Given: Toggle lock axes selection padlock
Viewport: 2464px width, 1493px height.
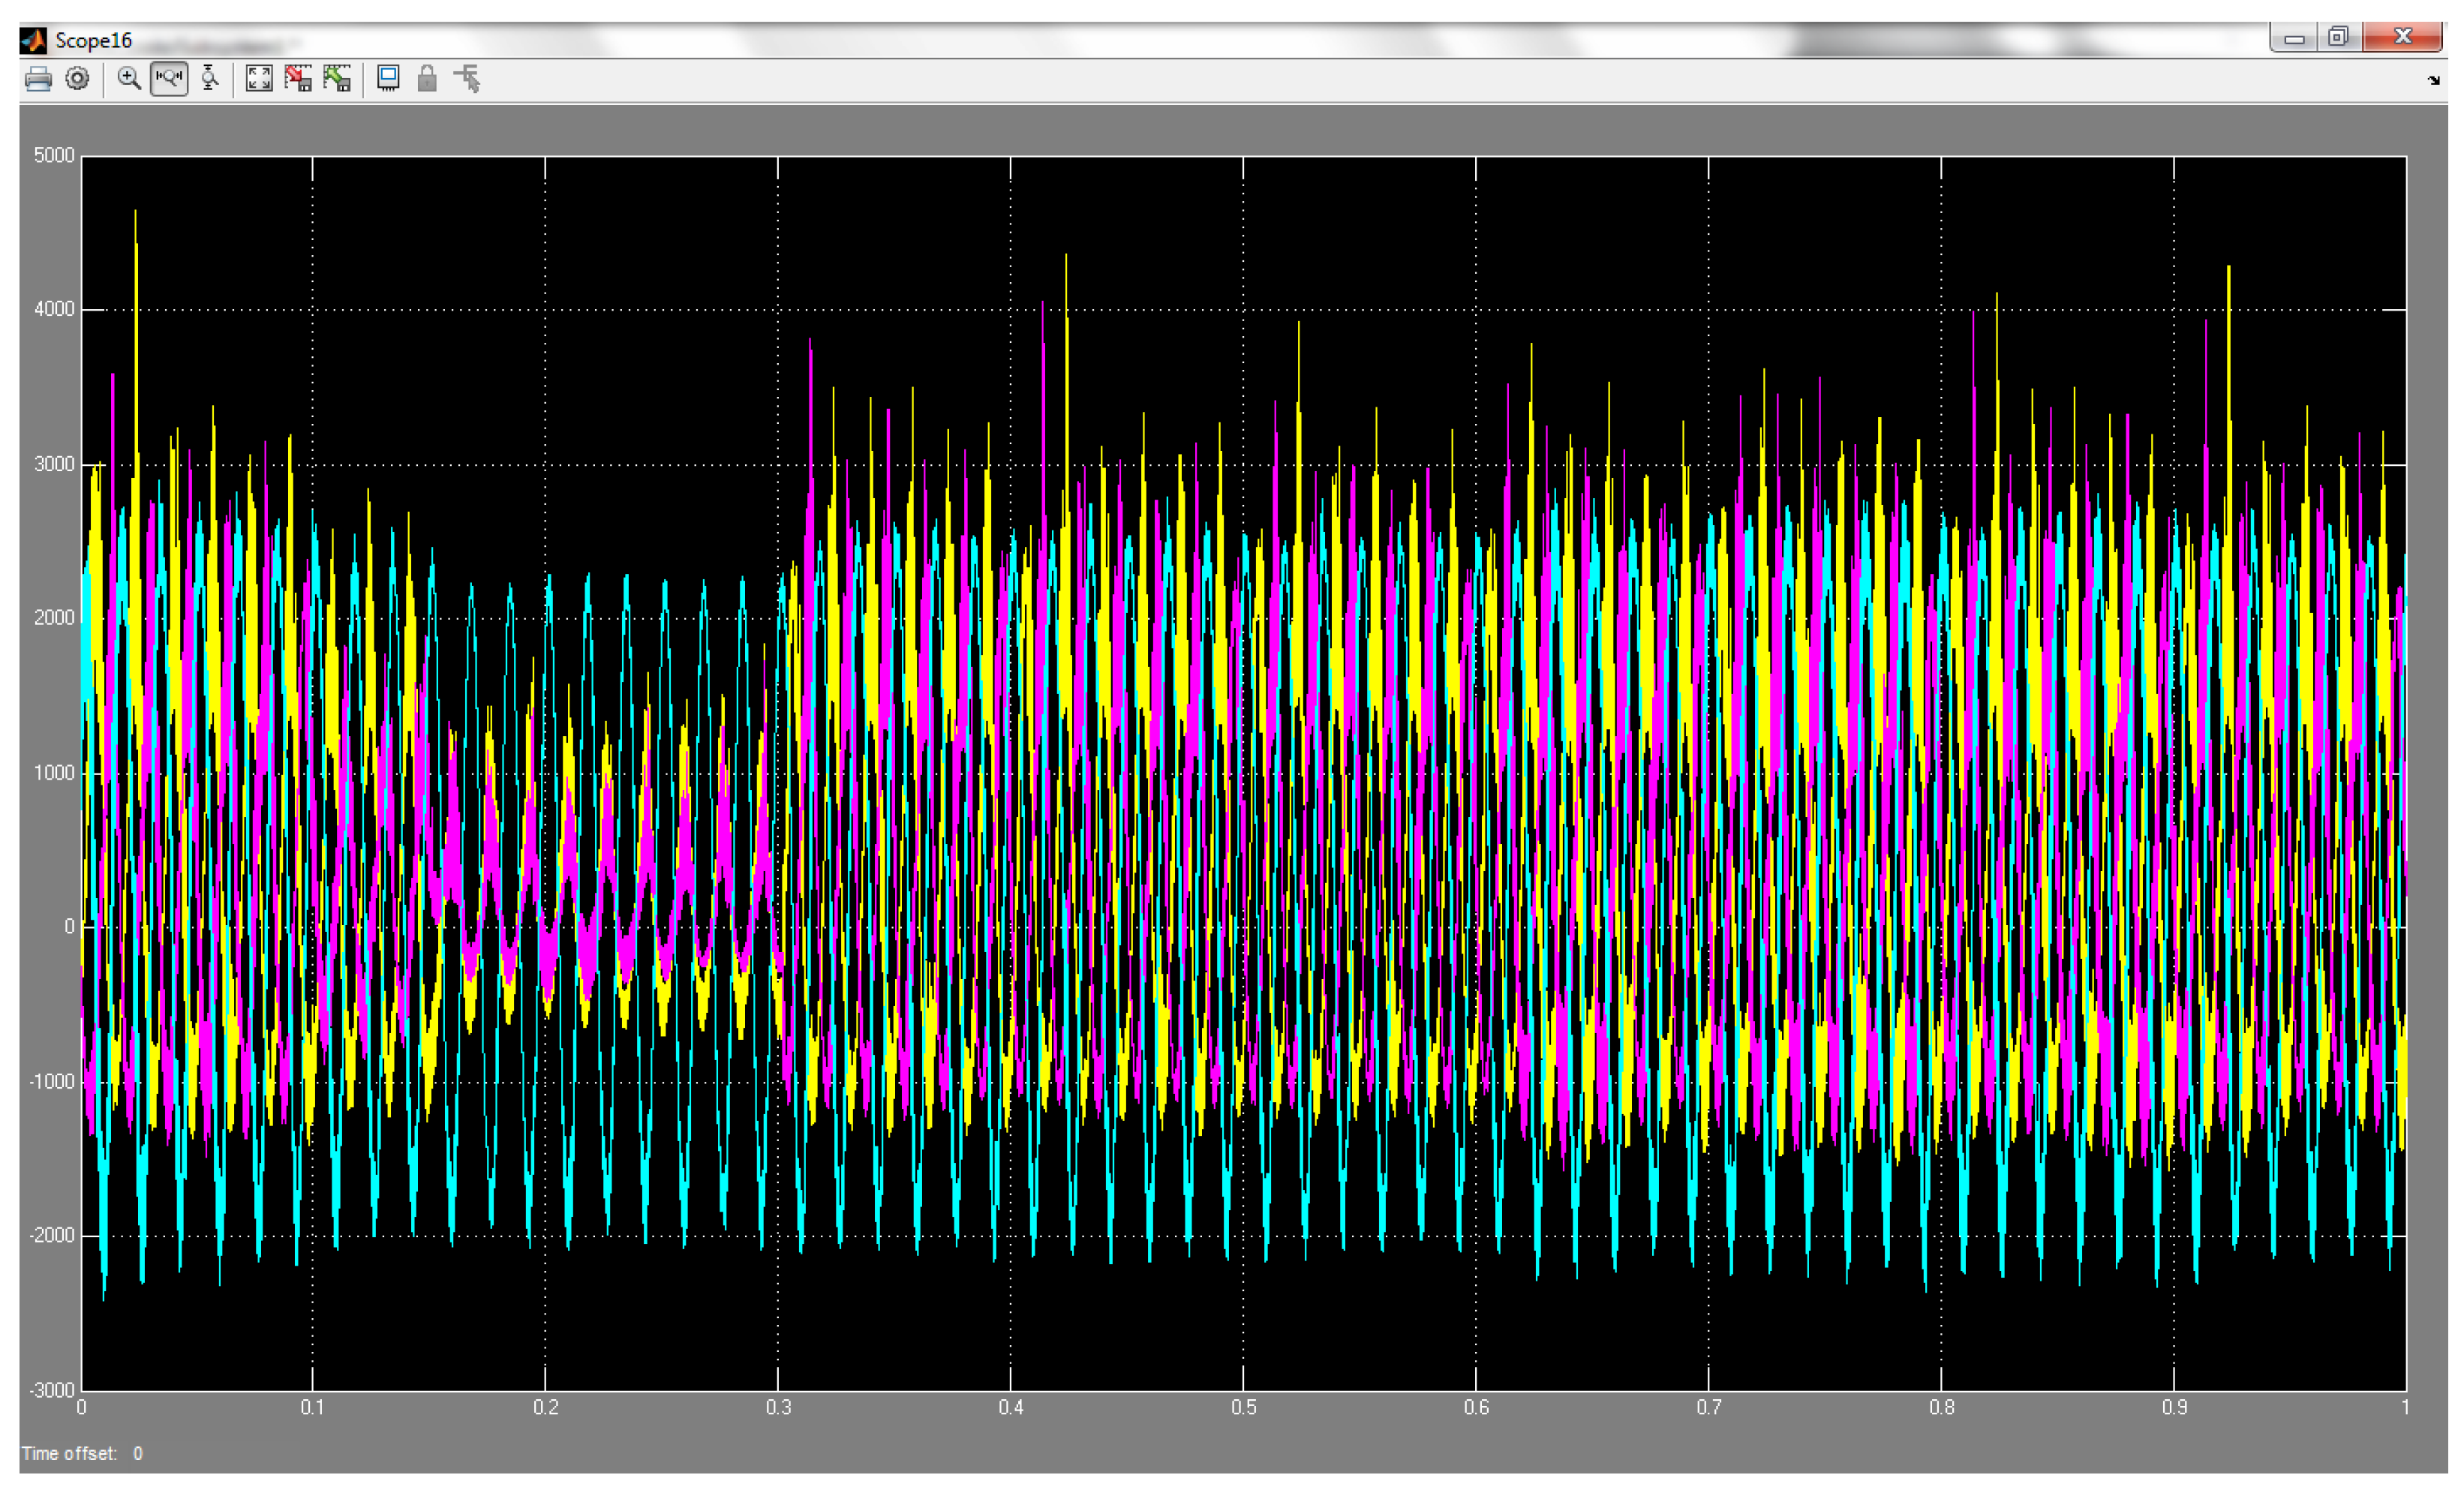Looking at the screenshot, I should coord(427,79).
